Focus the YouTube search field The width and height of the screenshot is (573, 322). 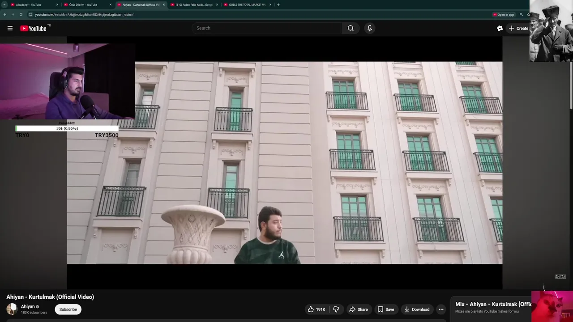(x=267, y=28)
